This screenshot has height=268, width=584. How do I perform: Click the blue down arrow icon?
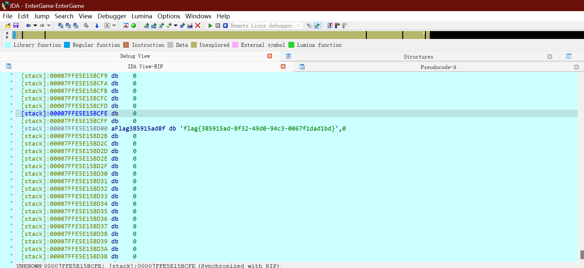coord(97,26)
